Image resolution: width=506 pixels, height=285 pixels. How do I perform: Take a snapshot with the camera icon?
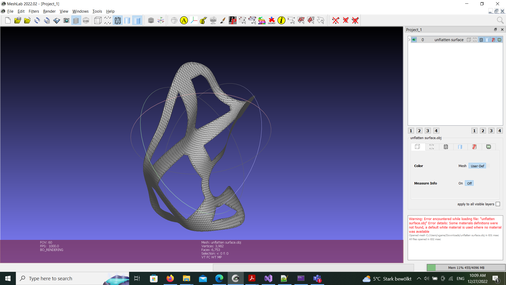click(x=66, y=20)
